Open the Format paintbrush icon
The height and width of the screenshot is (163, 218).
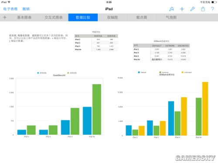tap(172, 9)
